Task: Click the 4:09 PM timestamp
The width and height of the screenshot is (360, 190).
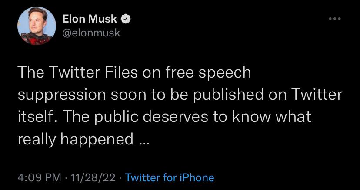Action: (x=39, y=177)
